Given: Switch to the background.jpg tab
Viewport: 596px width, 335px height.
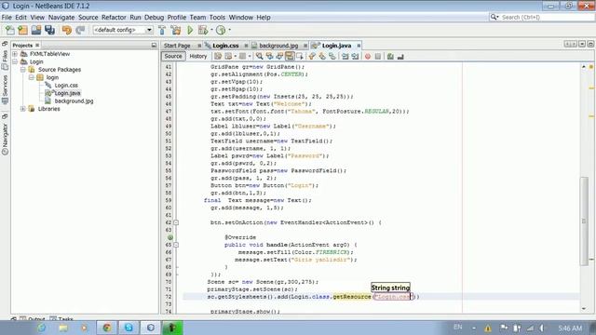Looking at the screenshot, I should click(x=278, y=46).
